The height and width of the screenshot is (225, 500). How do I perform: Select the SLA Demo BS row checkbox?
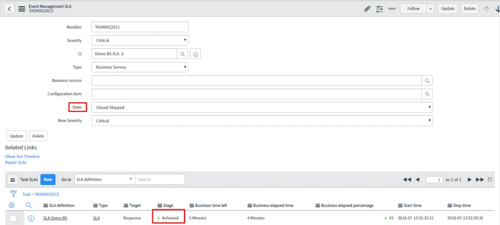pos(13,218)
